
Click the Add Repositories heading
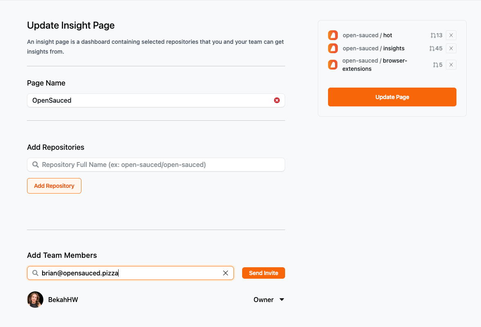(56, 147)
